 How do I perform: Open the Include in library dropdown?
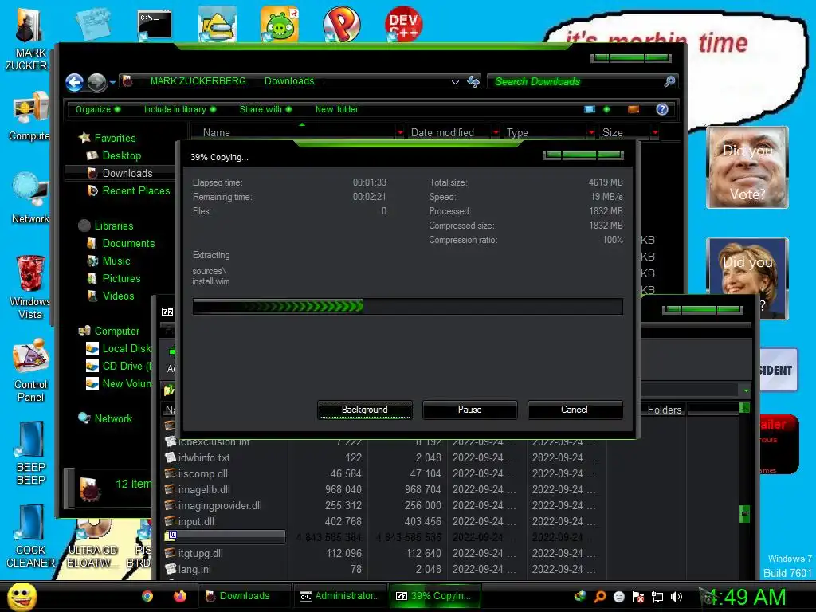[x=179, y=109]
